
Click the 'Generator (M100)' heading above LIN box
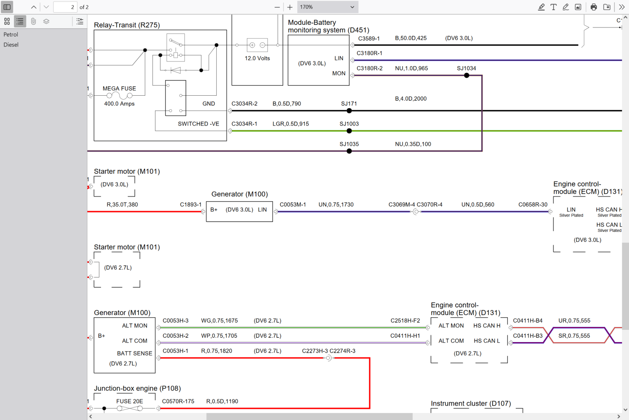(x=240, y=194)
